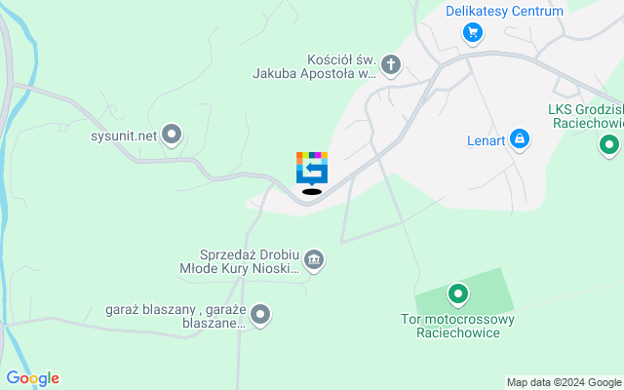
Task: Open the sysunit.net location pin
Action: [x=172, y=136]
